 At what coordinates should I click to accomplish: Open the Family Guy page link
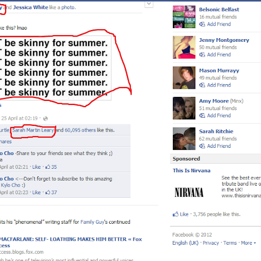pyautogui.click(x=92, y=222)
